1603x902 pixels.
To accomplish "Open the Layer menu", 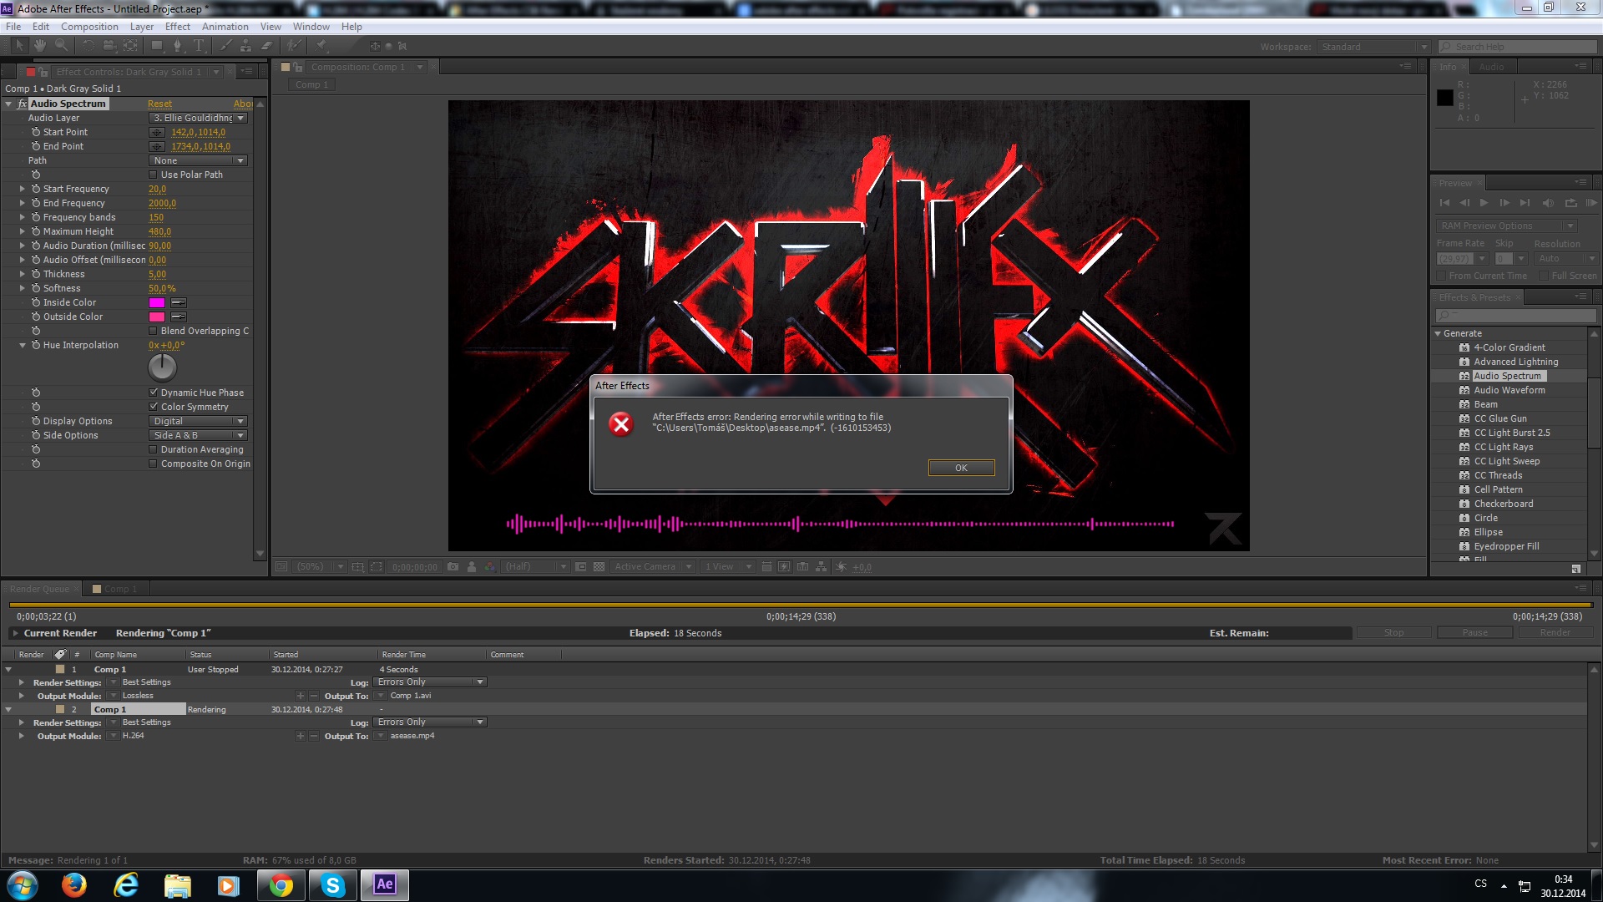I will [142, 27].
